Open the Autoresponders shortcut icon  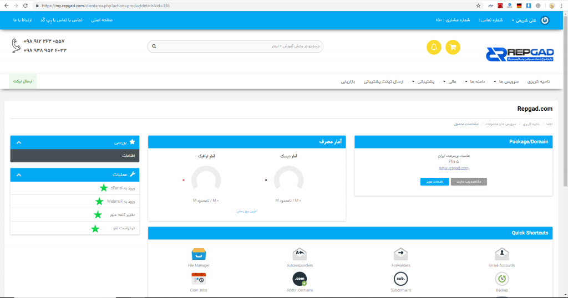pyautogui.click(x=300, y=254)
